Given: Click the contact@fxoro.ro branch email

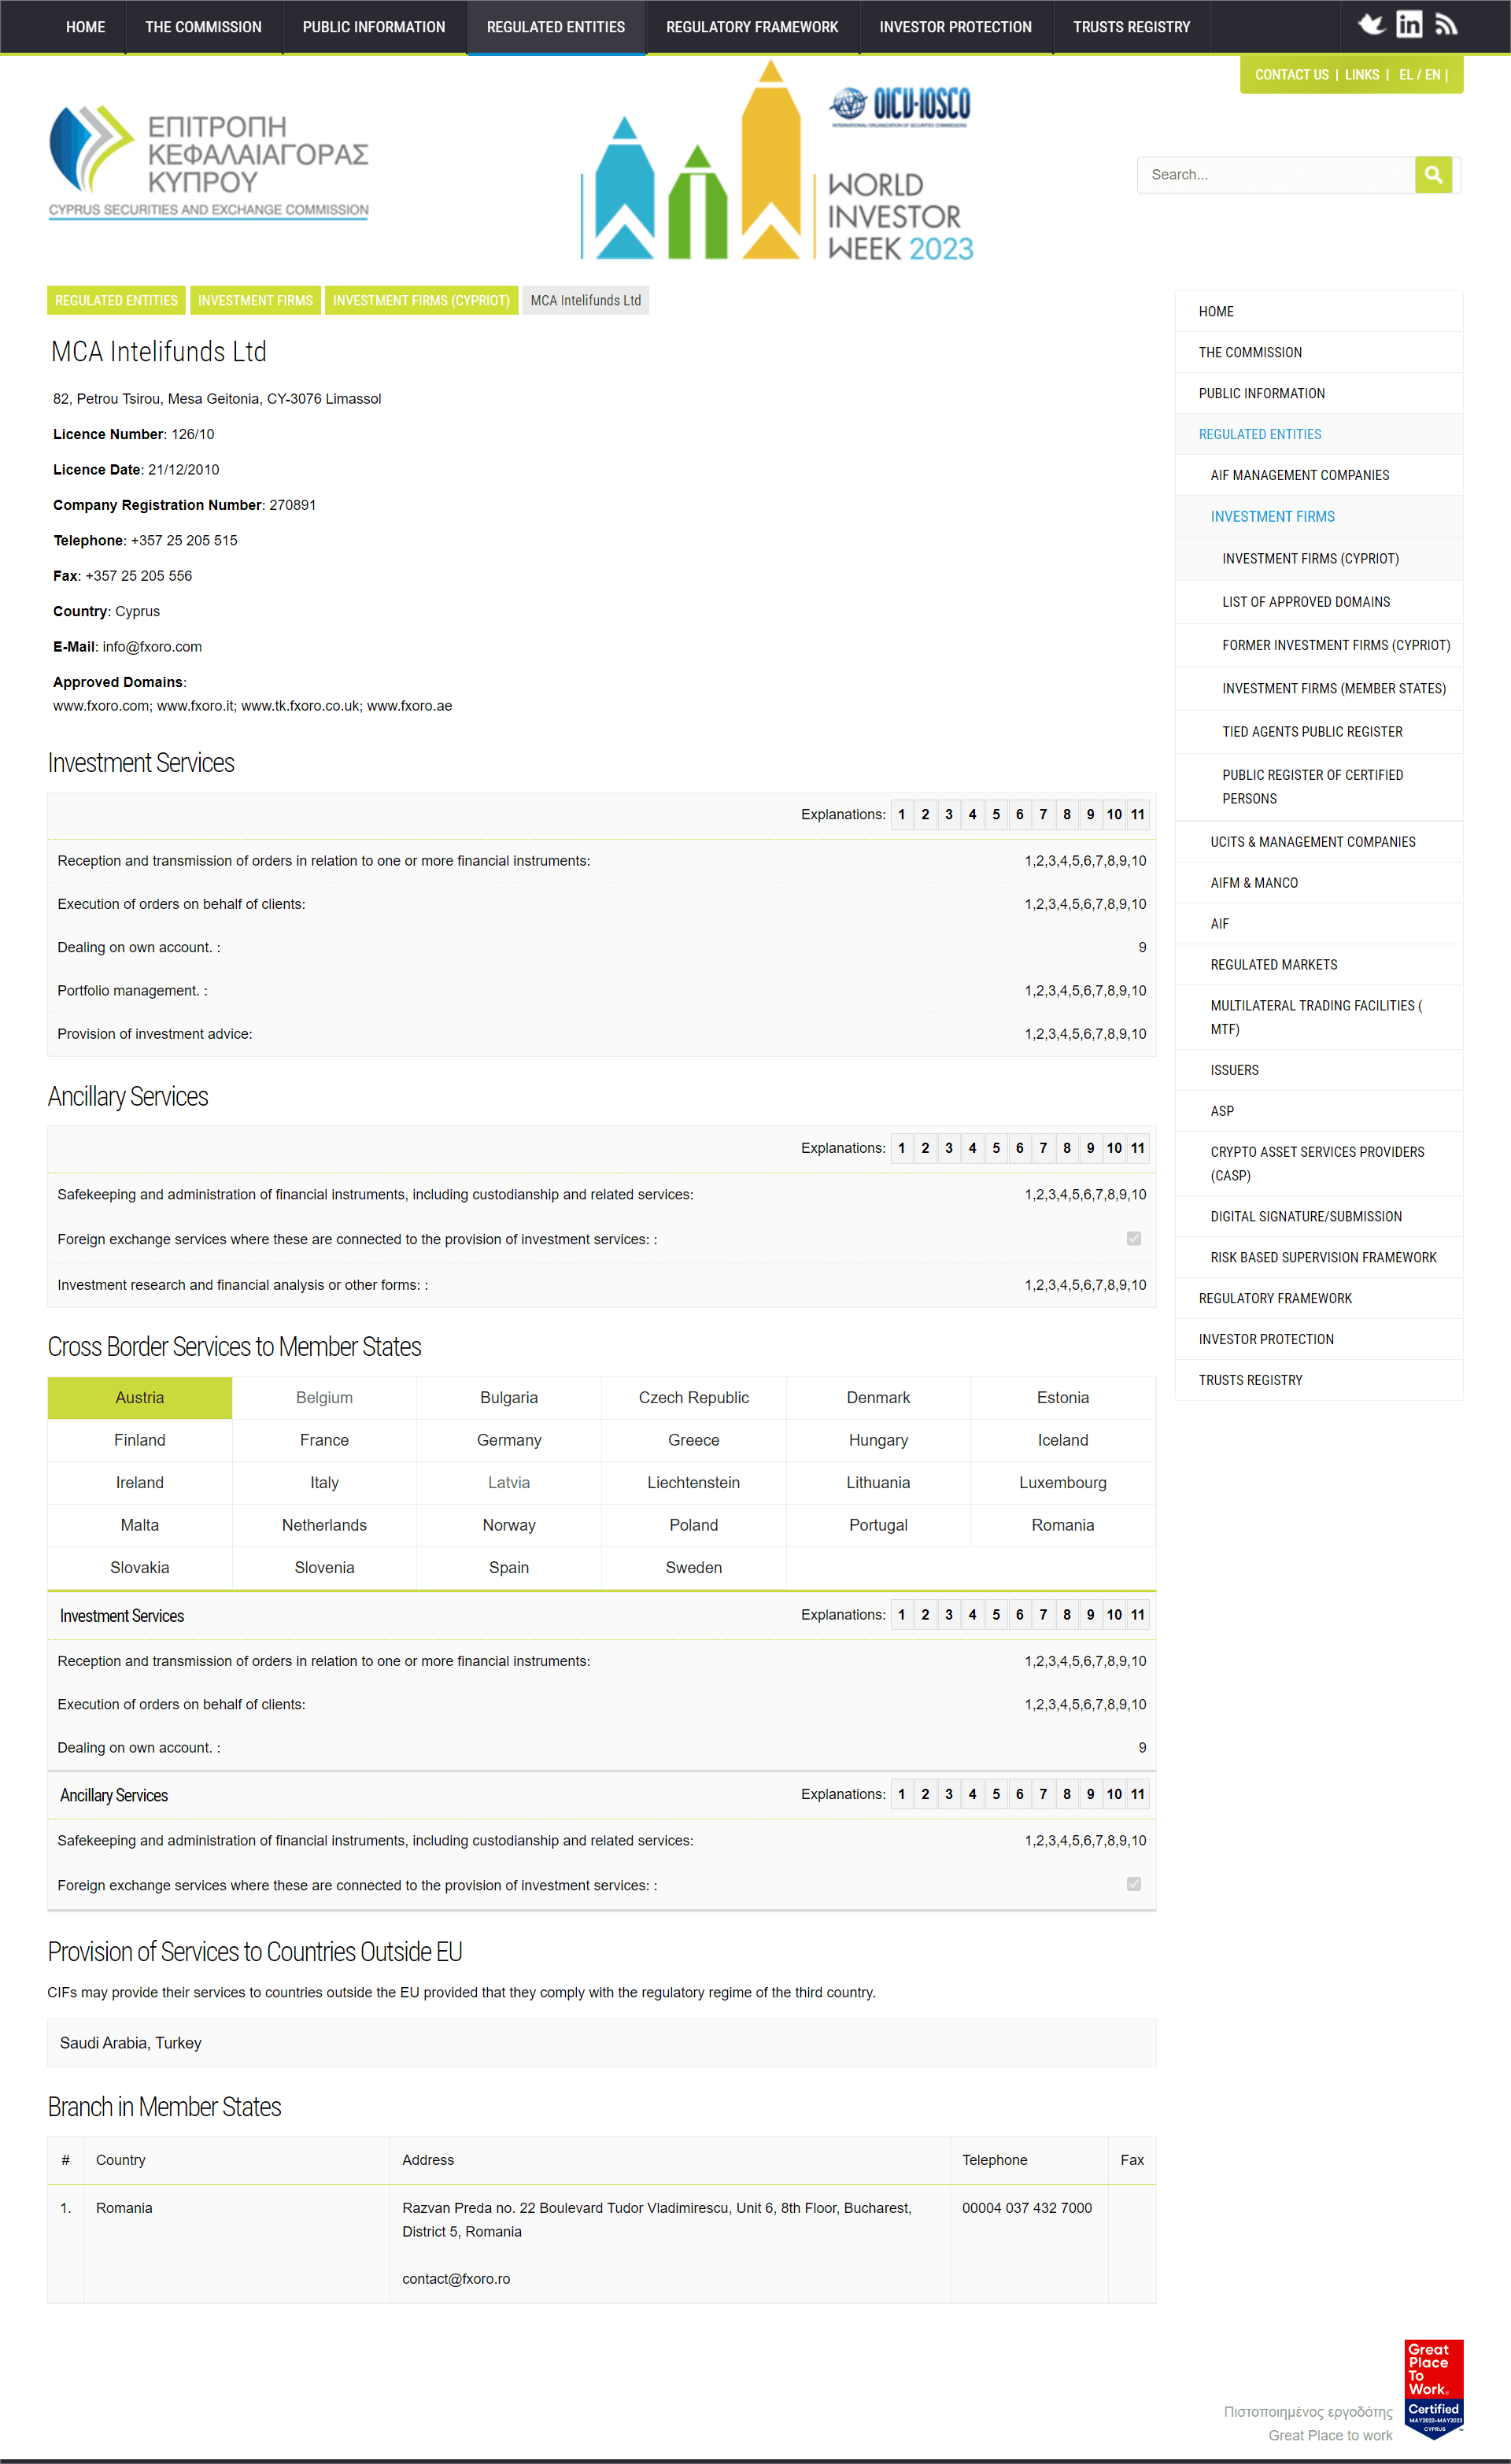Looking at the screenshot, I should coord(456,2279).
